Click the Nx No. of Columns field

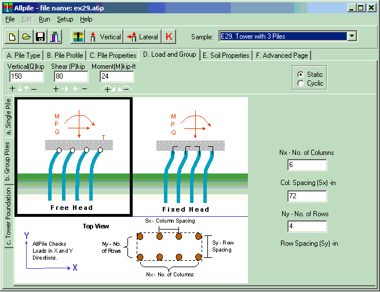[x=307, y=165]
